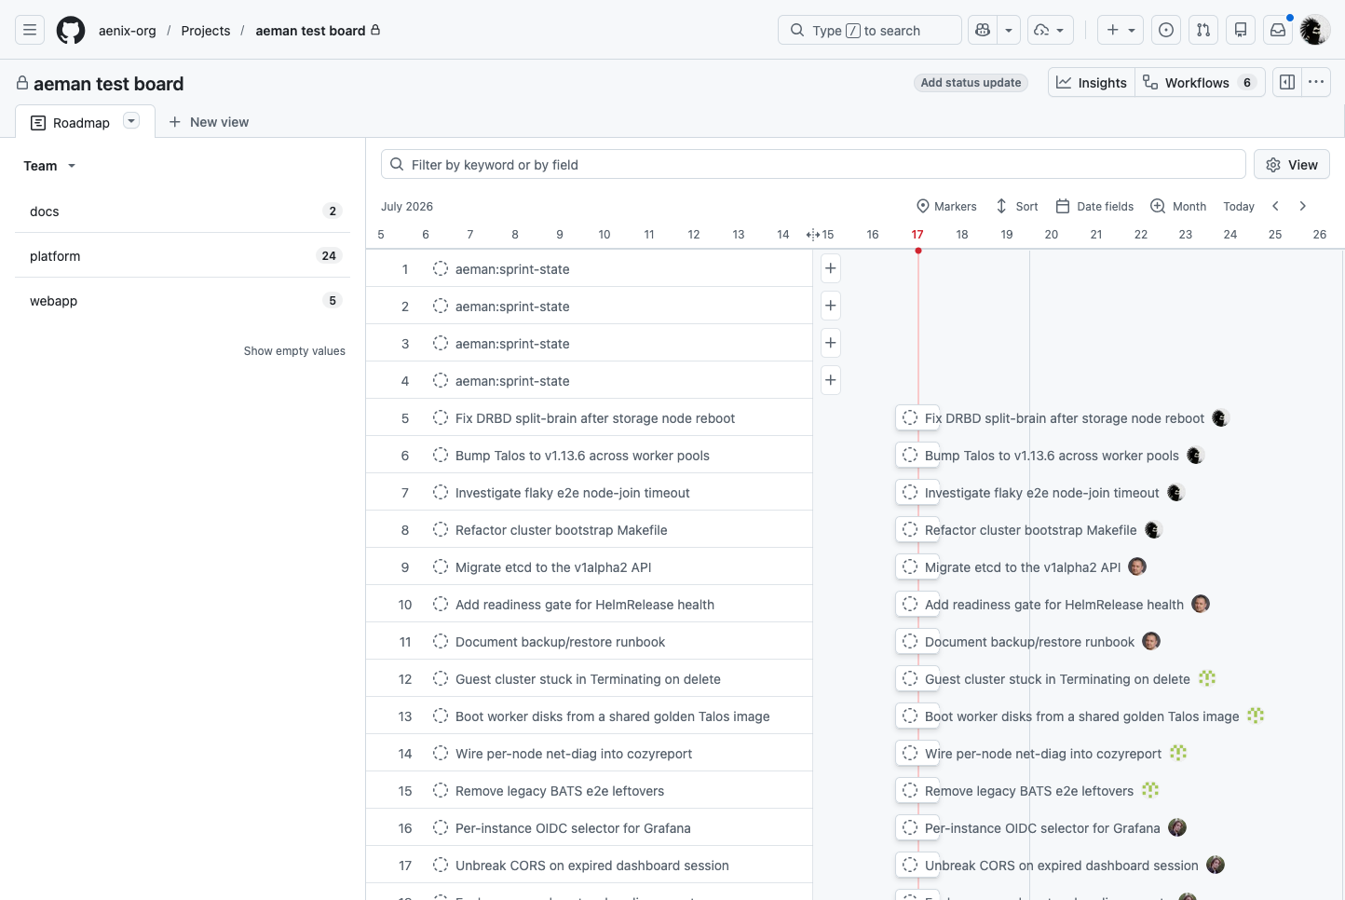Open the hamburger navigation menu
The image size is (1345, 900).
click(x=30, y=30)
